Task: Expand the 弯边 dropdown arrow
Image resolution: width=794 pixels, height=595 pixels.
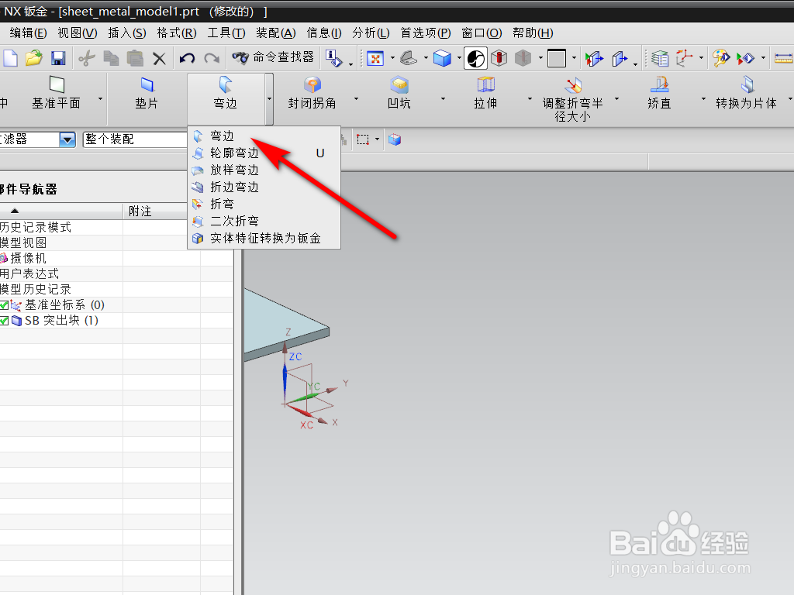Action: pos(269,99)
